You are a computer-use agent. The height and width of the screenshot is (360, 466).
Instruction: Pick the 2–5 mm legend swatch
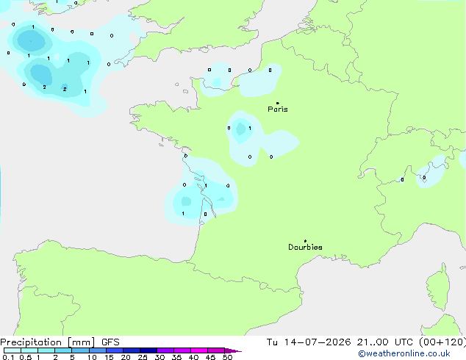(x=63, y=350)
